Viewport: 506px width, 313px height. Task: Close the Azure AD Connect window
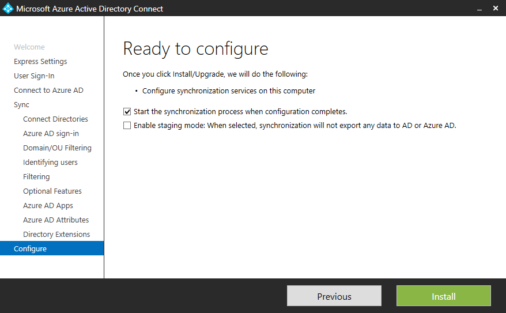point(496,8)
